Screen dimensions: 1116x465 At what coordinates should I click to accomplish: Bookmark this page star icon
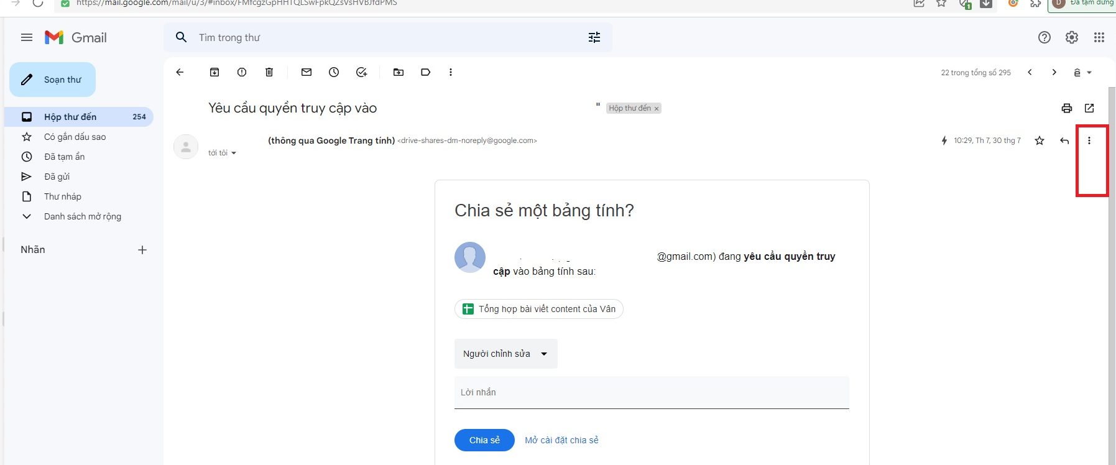pyautogui.click(x=941, y=3)
